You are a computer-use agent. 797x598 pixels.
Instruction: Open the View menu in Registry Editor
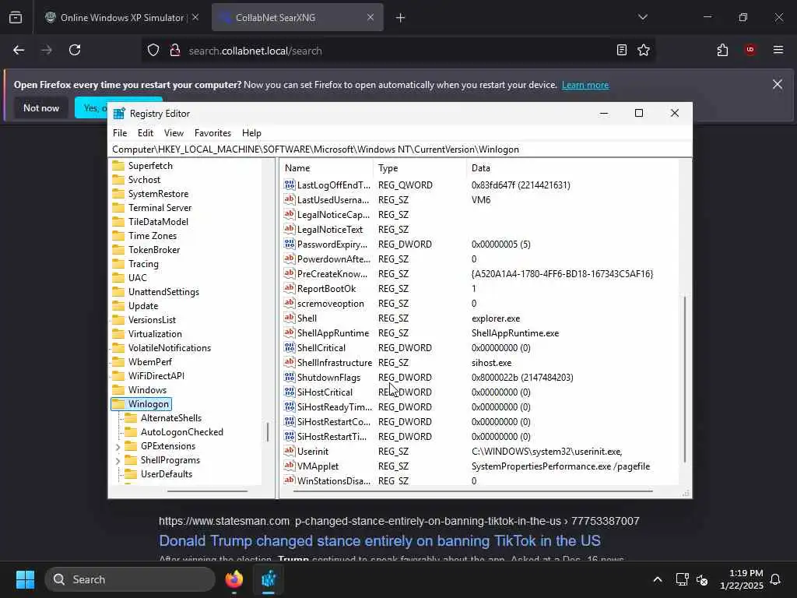(x=174, y=132)
